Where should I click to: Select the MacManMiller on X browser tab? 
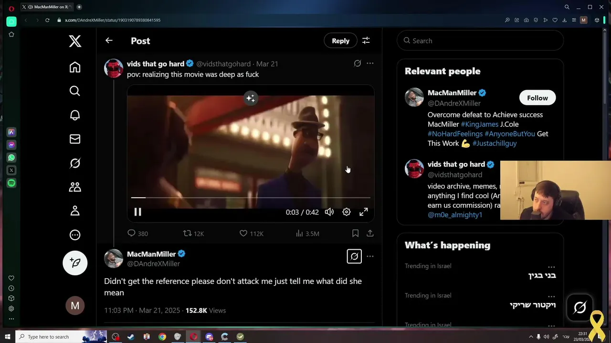tap(46, 7)
